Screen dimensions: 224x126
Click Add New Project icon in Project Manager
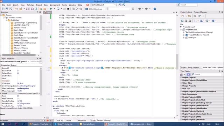tap(183, 16)
